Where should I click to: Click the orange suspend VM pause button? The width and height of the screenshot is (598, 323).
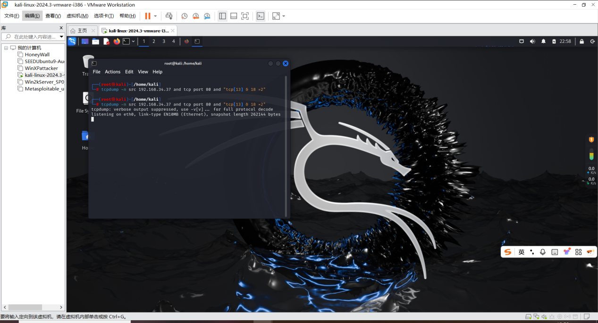point(148,16)
